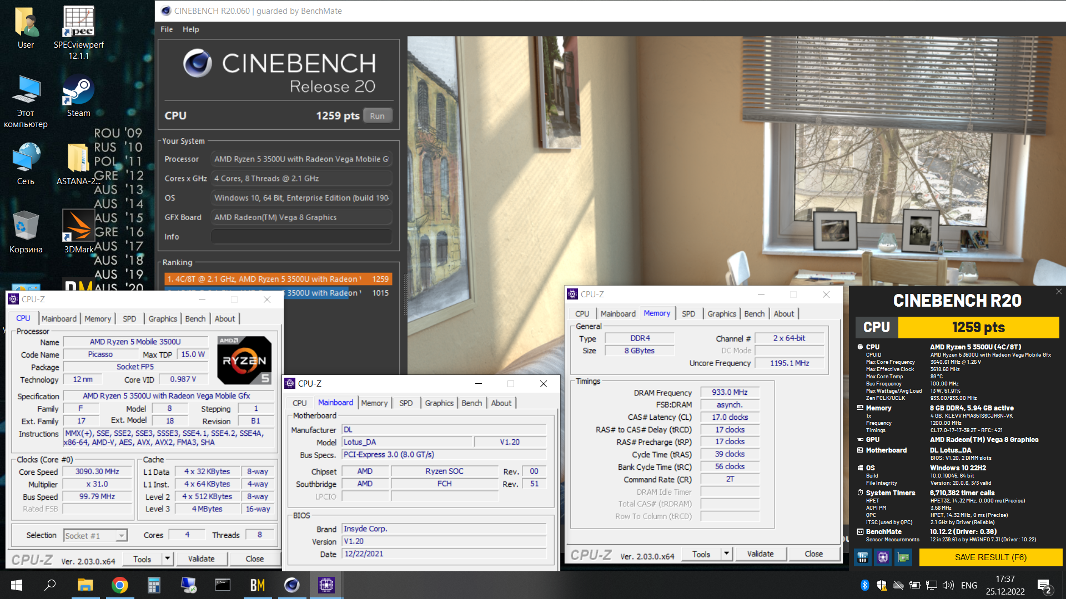Switch to BenchMate (BM) in the taskbar
The width and height of the screenshot is (1066, 599).
tap(257, 585)
